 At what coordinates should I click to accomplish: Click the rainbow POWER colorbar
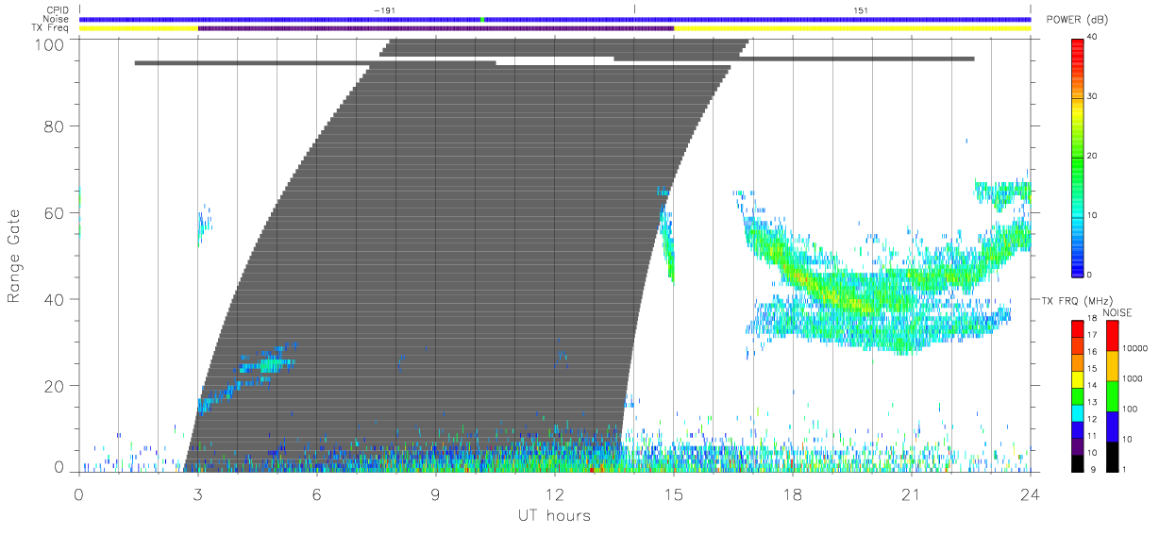(x=1079, y=157)
